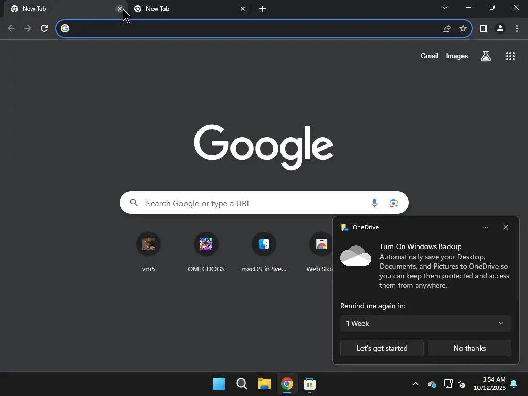The width and height of the screenshot is (528, 396).
Task: Click the Google icon in address bar
Action: click(65, 29)
